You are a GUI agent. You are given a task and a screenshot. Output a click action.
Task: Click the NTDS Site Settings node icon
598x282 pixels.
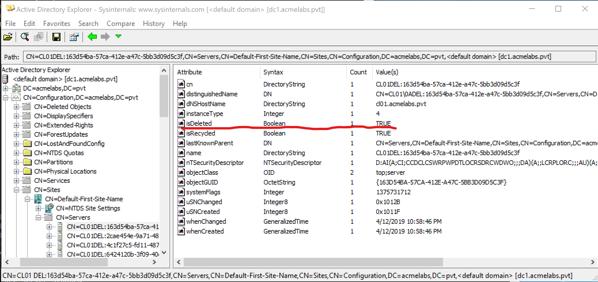click(x=49, y=208)
